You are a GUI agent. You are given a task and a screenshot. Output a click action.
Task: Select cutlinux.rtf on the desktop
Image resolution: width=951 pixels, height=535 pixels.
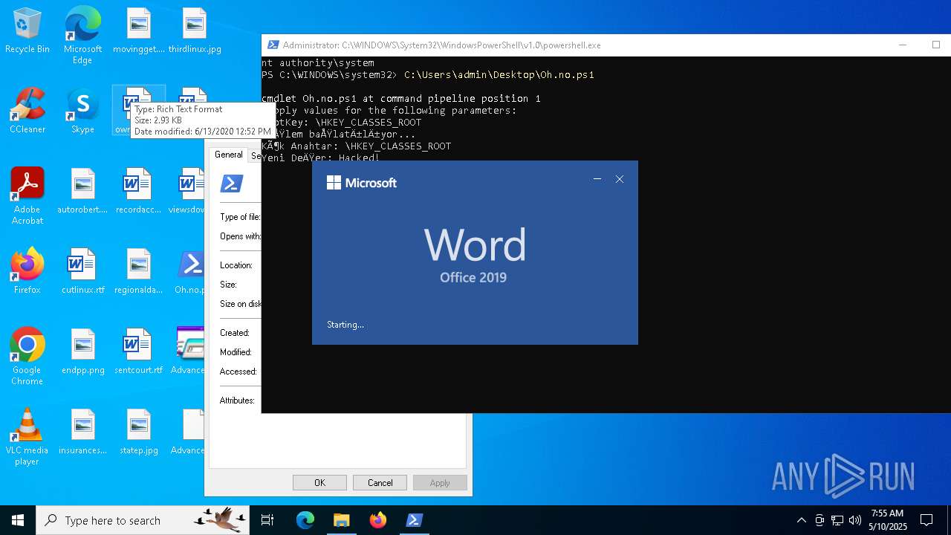coord(82,272)
